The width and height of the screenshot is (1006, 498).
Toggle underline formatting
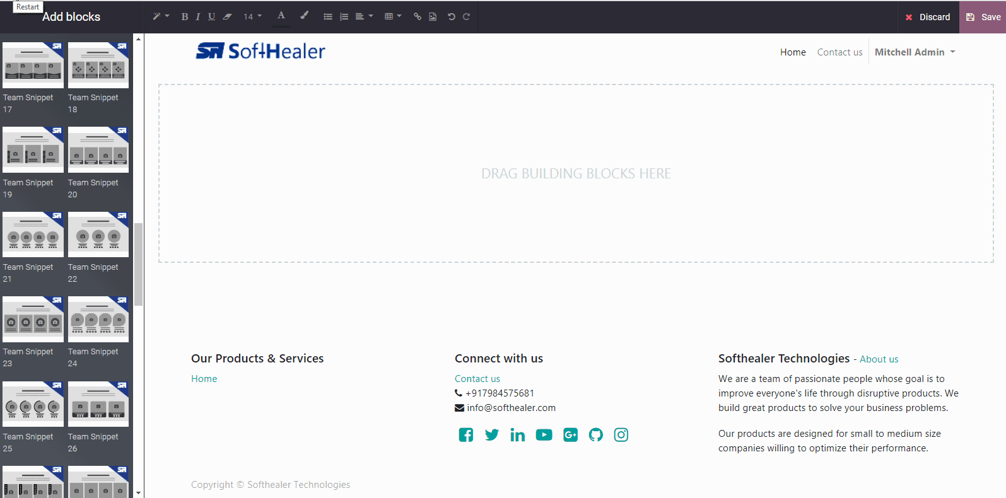[211, 16]
